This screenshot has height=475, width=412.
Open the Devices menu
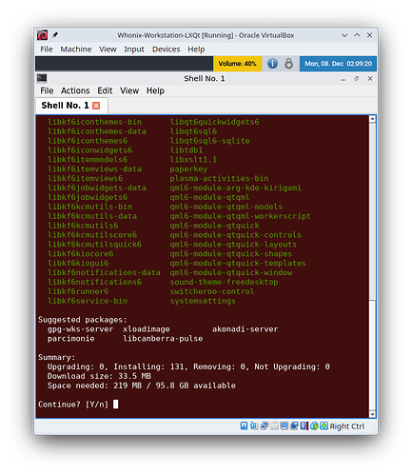click(166, 49)
